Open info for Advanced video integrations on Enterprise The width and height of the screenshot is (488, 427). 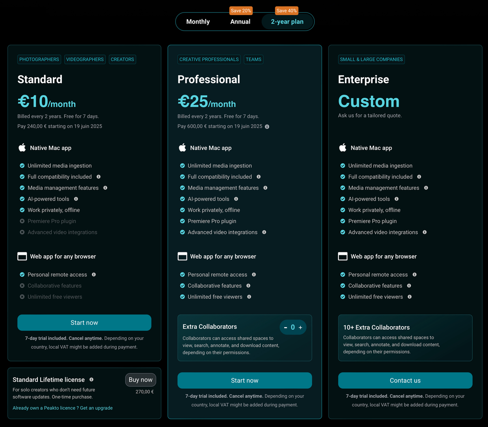pos(425,232)
